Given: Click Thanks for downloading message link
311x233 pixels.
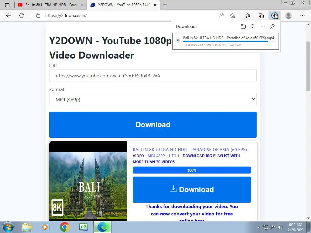Looking at the screenshot, I should [192, 212].
